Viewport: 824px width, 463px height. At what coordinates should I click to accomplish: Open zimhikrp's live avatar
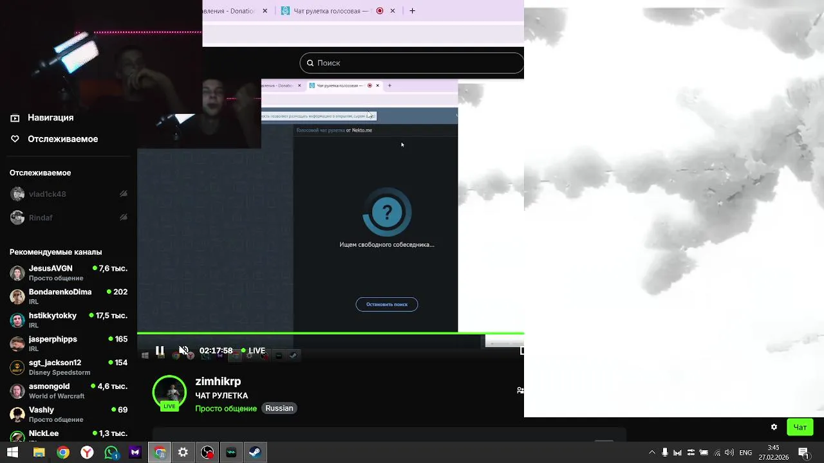point(169,392)
